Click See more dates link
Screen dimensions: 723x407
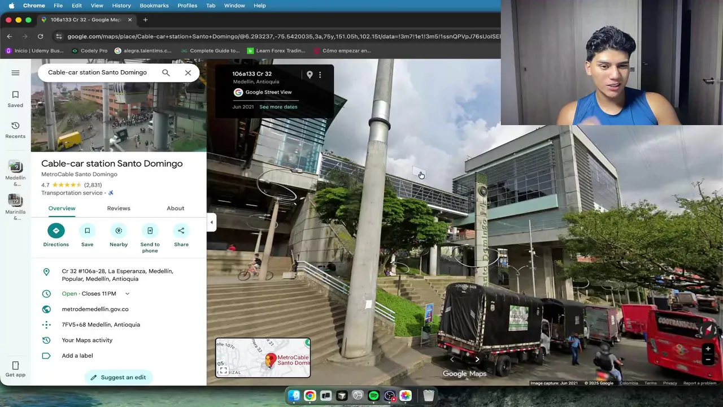tap(278, 107)
